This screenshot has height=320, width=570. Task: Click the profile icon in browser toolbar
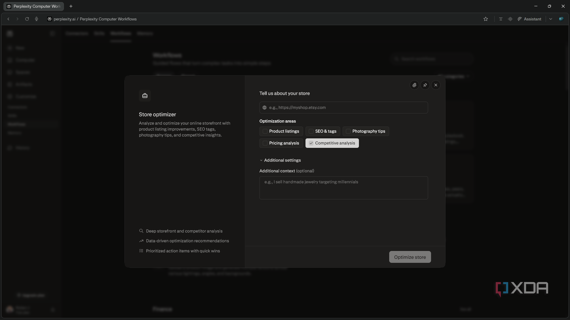point(561,19)
